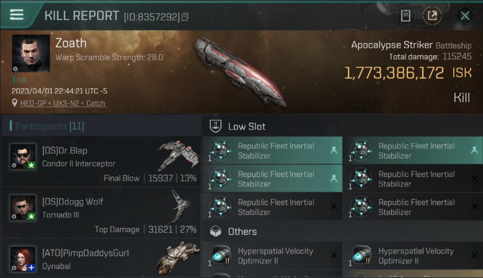483x278 pixels.
Task: Click Zoath's pilot portrait
Action: 31,53
